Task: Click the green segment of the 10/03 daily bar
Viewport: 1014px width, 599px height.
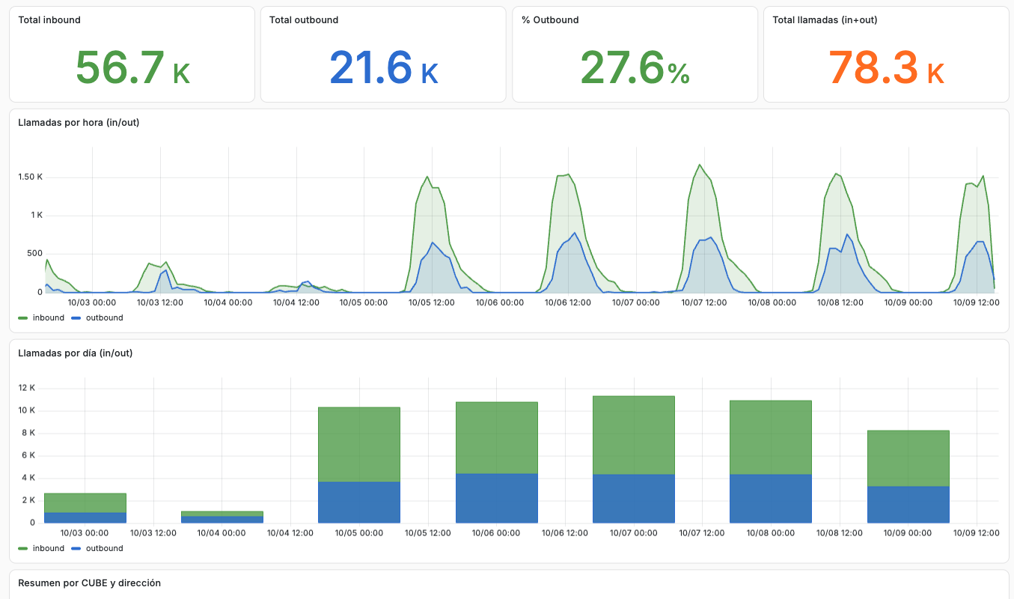Action: 85,503
